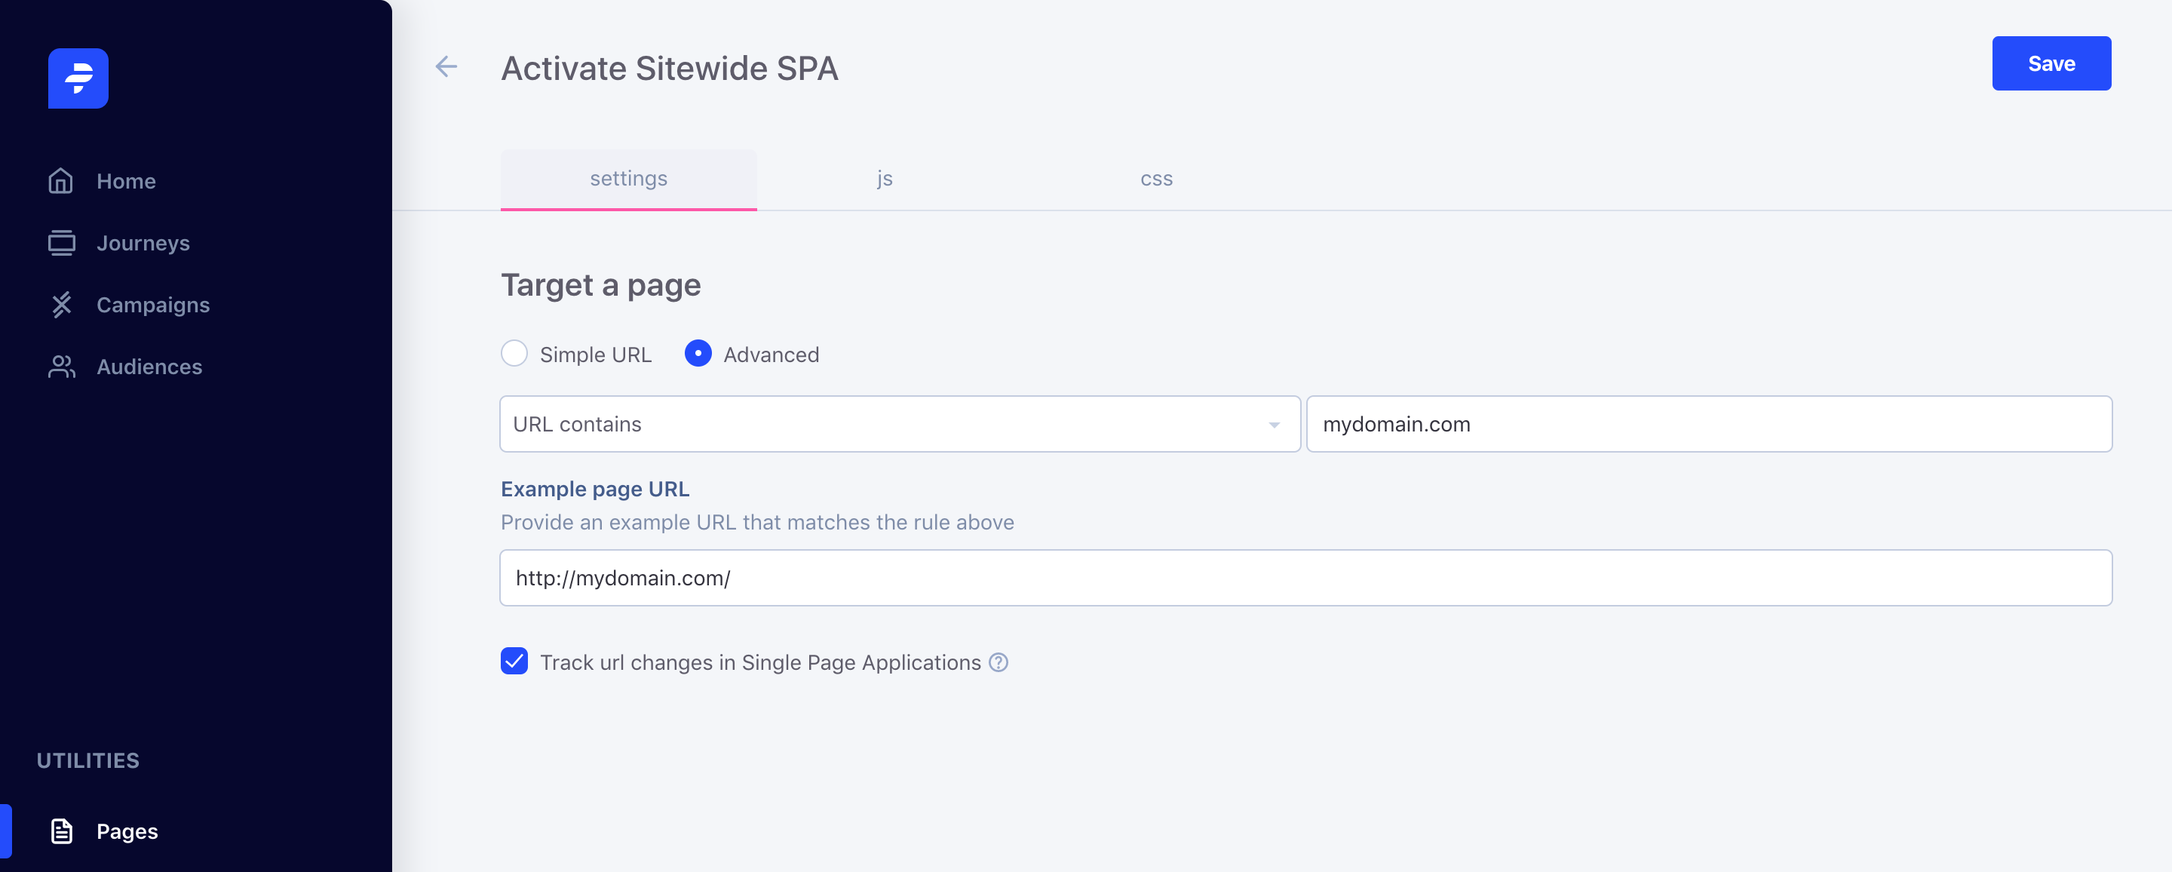2172x872 pixels.
Task: Click the mydomain.com rule value field
Action: click(x=1708, y=424)
